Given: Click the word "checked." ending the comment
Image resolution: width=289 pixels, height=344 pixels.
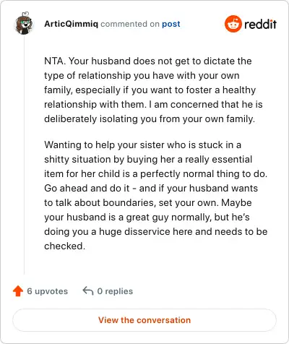Looking at the screenshot, I should (x=64, y=246).
